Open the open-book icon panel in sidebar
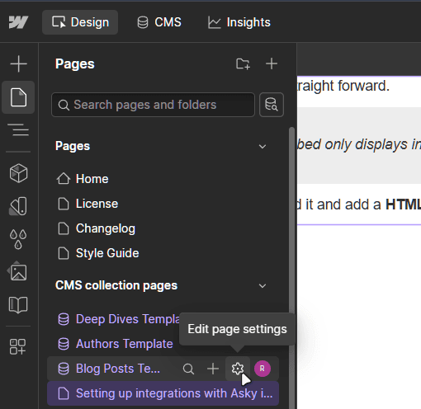The width and height of the screenshot is (421, 409). [x=18, y=304]
